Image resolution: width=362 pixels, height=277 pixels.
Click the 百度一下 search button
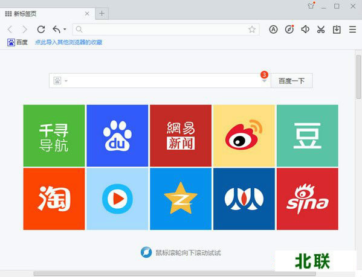(x=291, y=81)
